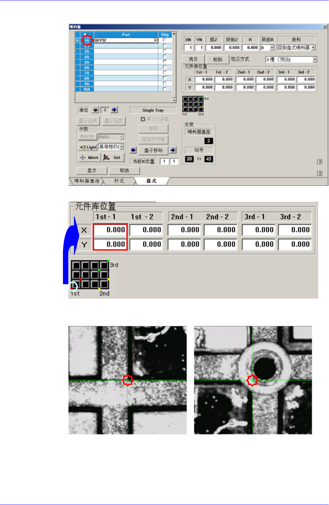Click the unit right arrow beside 单位
The height and width of the screenshot is (505, 329).
coord(114,110)
